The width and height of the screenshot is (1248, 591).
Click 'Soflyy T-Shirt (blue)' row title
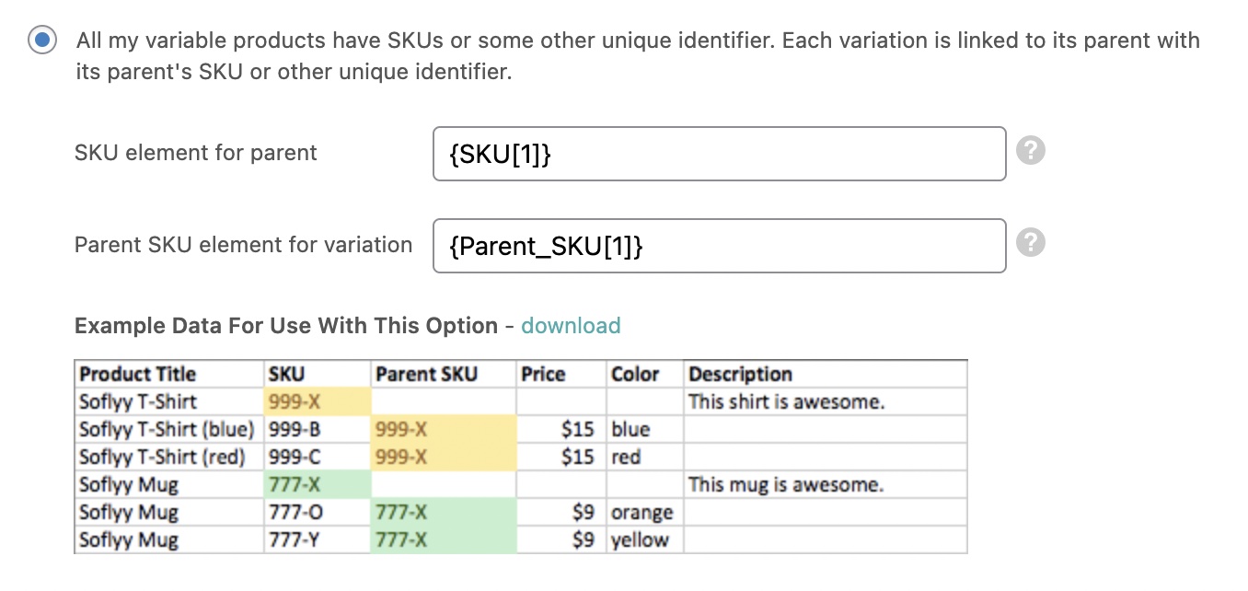(167, 429)
